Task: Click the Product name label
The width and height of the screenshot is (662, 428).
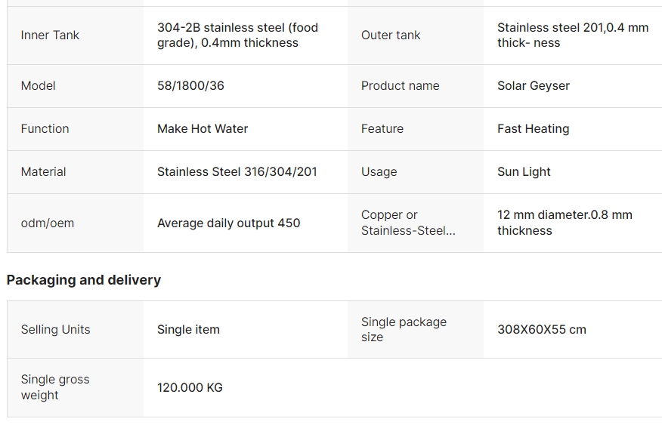Action: (x=400, y=85)
